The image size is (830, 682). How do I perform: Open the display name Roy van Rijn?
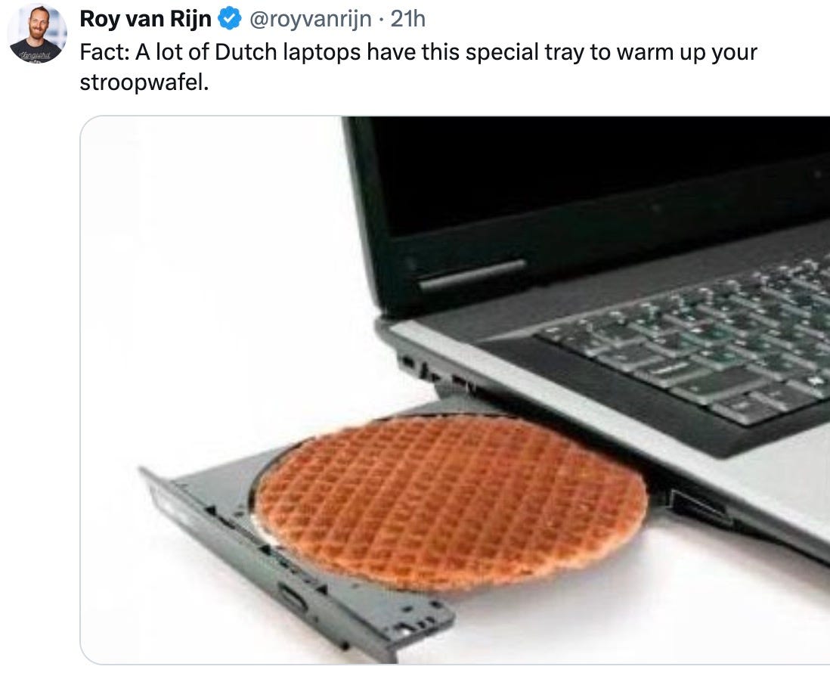pos(146,19)
